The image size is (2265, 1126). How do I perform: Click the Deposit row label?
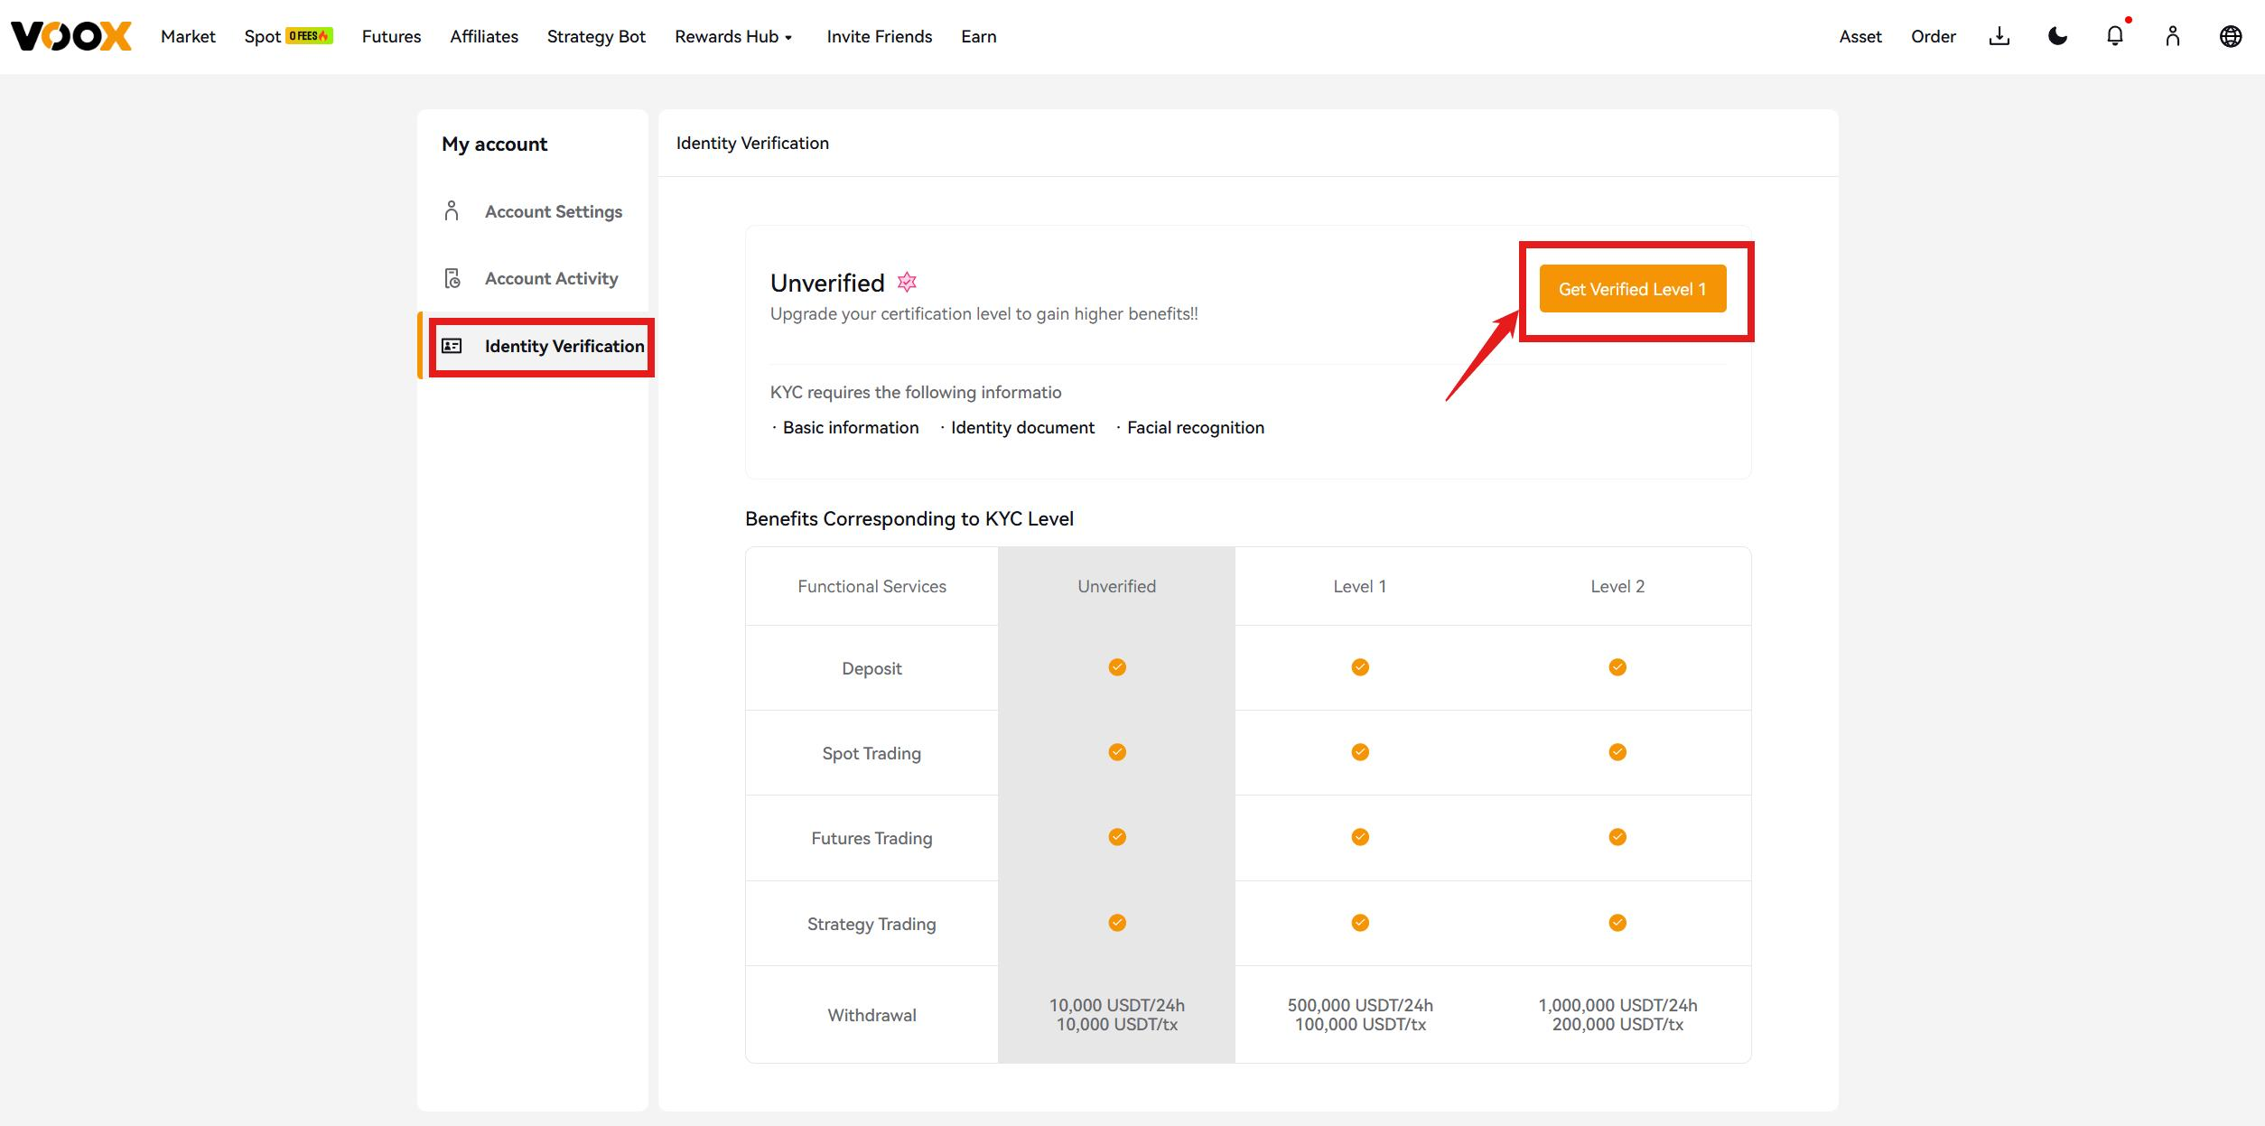pos(872,668)
